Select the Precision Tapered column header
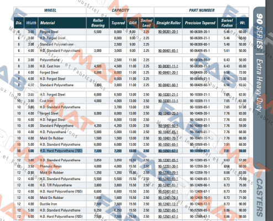 (x=200, y=23)
